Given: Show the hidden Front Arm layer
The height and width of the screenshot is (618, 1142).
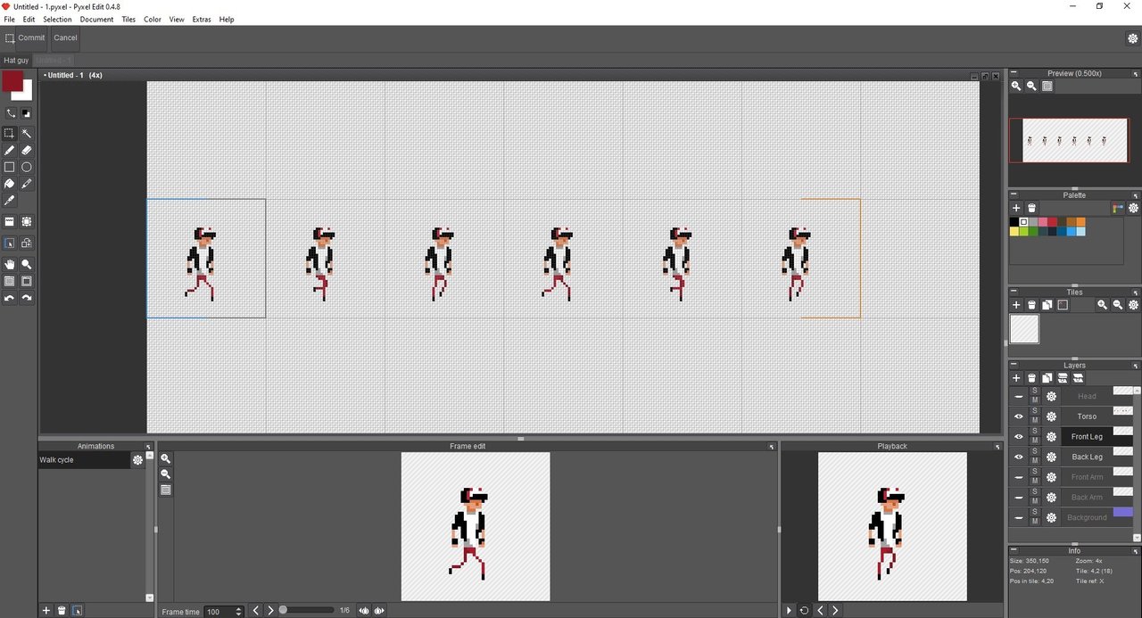Looking at the screenshot, I should [1019, 477].
